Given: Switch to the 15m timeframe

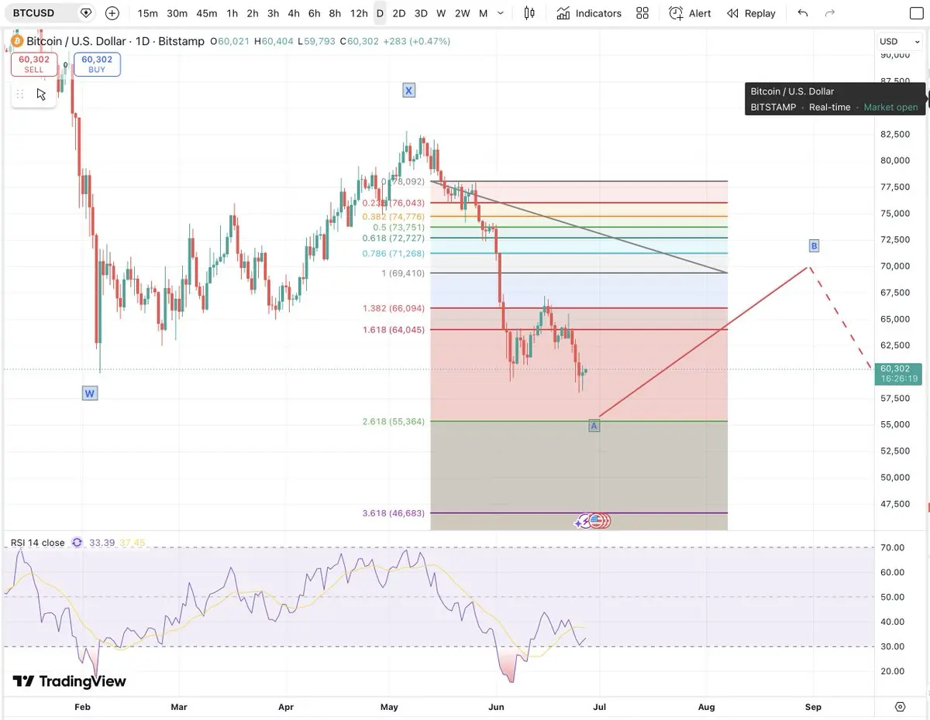Looking at the screenshot, I should 147,13.
